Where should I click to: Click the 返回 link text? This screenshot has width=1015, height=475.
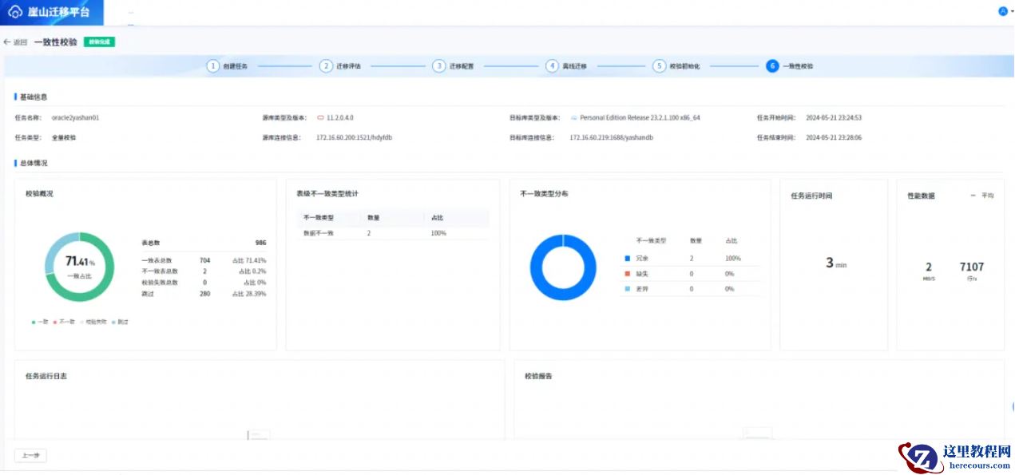[x=21, y=42]
